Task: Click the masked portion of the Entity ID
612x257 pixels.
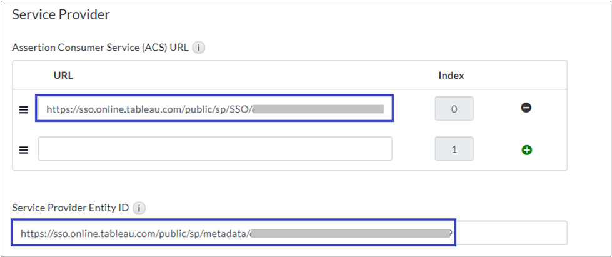Action: (350, 233)
